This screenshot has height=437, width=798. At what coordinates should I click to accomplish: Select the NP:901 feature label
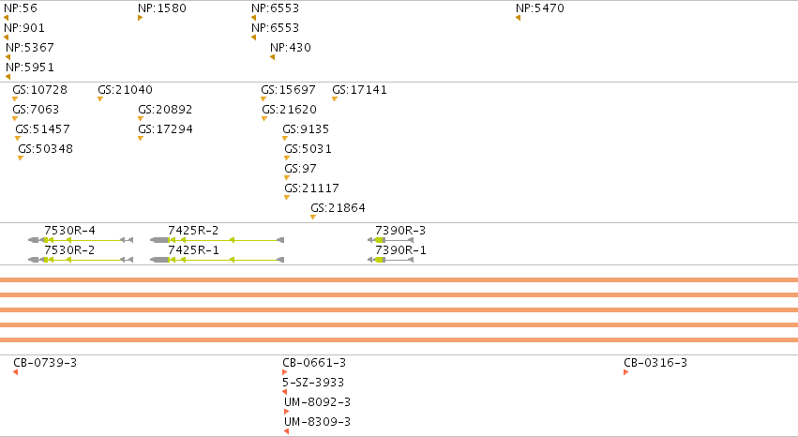click(24, 28)
